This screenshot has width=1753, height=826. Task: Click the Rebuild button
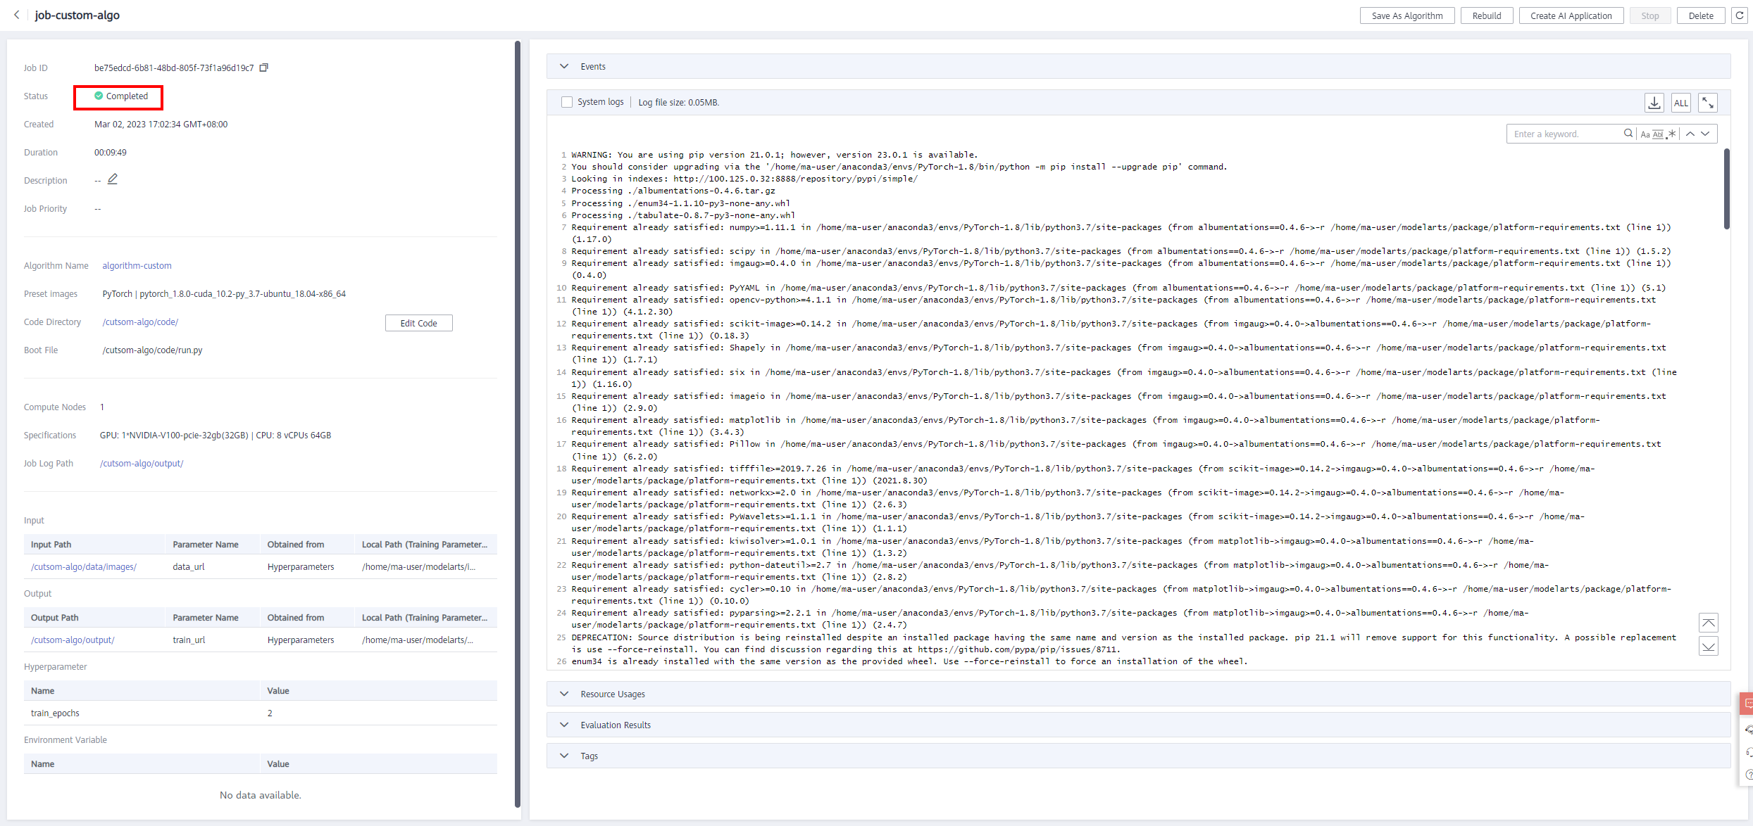(x=1487, y=15)
